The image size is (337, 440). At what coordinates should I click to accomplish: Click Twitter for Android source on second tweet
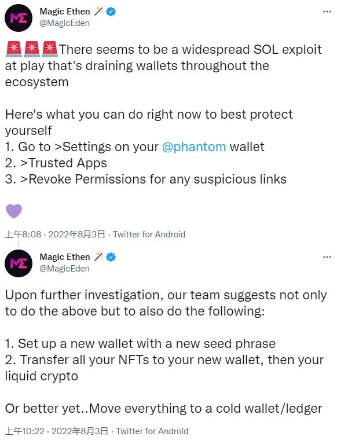click(152, 431)
